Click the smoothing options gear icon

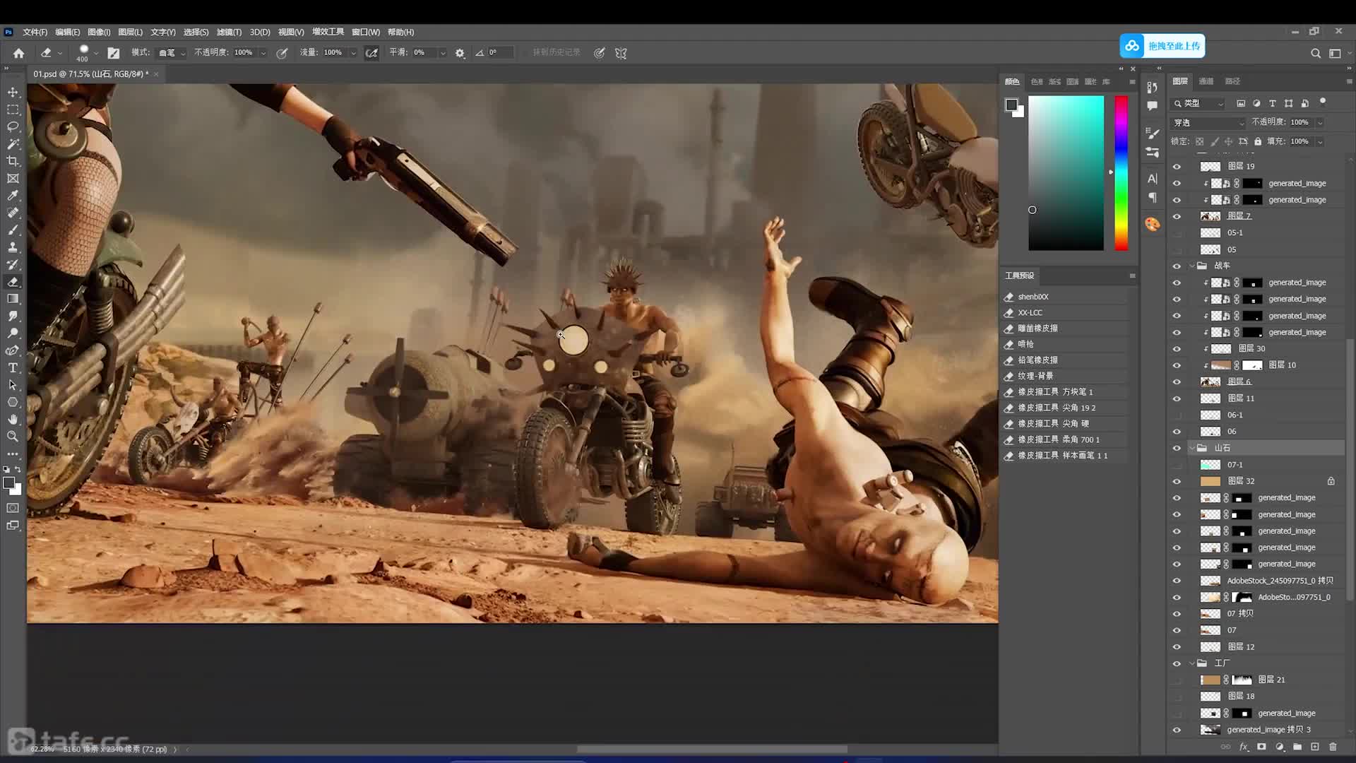coord(460,53)
